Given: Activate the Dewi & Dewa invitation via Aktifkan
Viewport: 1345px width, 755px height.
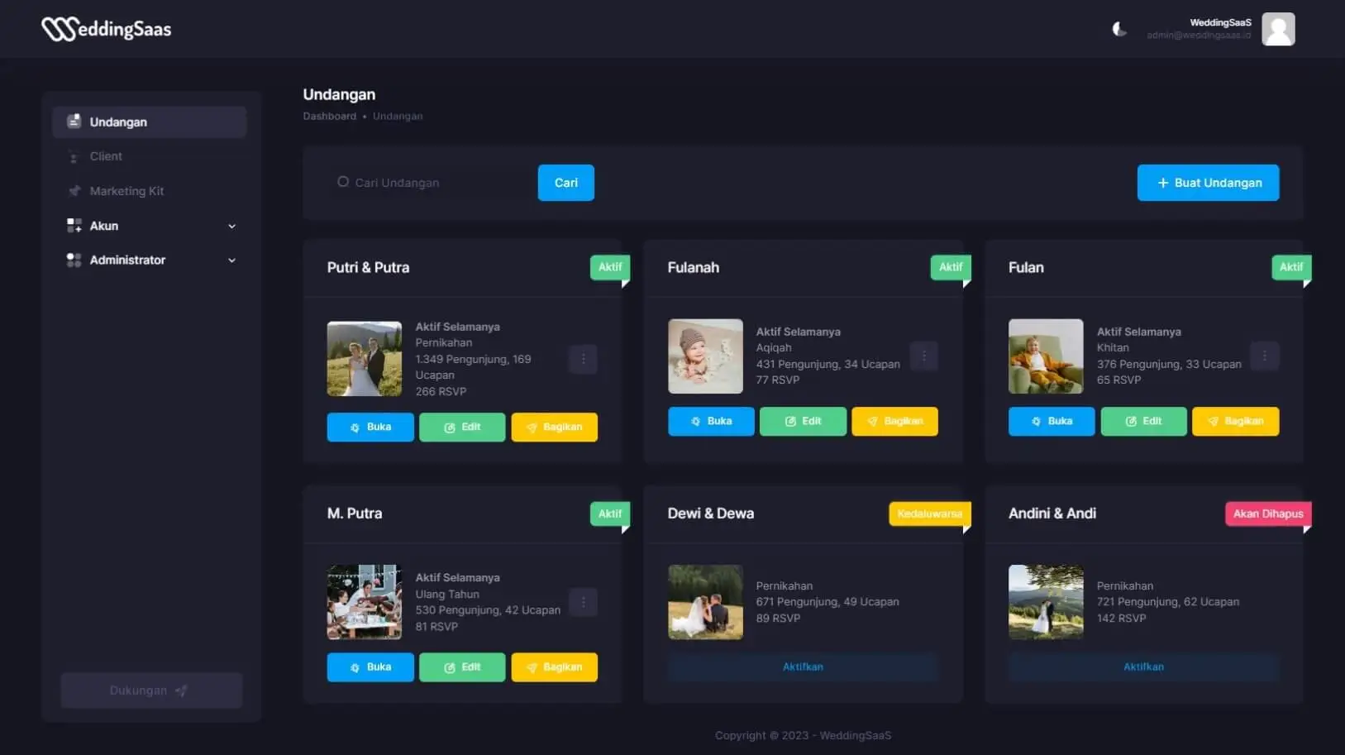Looking at the screenshot, I should pos(803,667).
